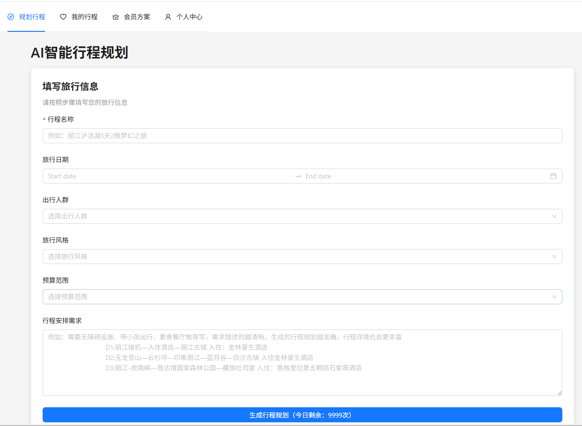
Task: Click the compass icon beside 规划行程
Action: click(x=10, y=16)
